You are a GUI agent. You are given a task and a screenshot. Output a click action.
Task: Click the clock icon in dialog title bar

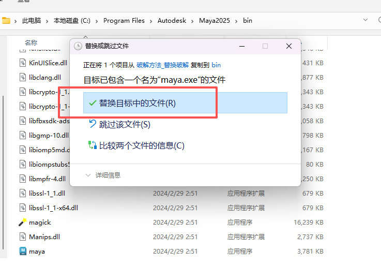78,46
